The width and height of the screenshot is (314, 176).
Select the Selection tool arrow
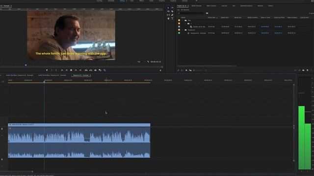168,8
